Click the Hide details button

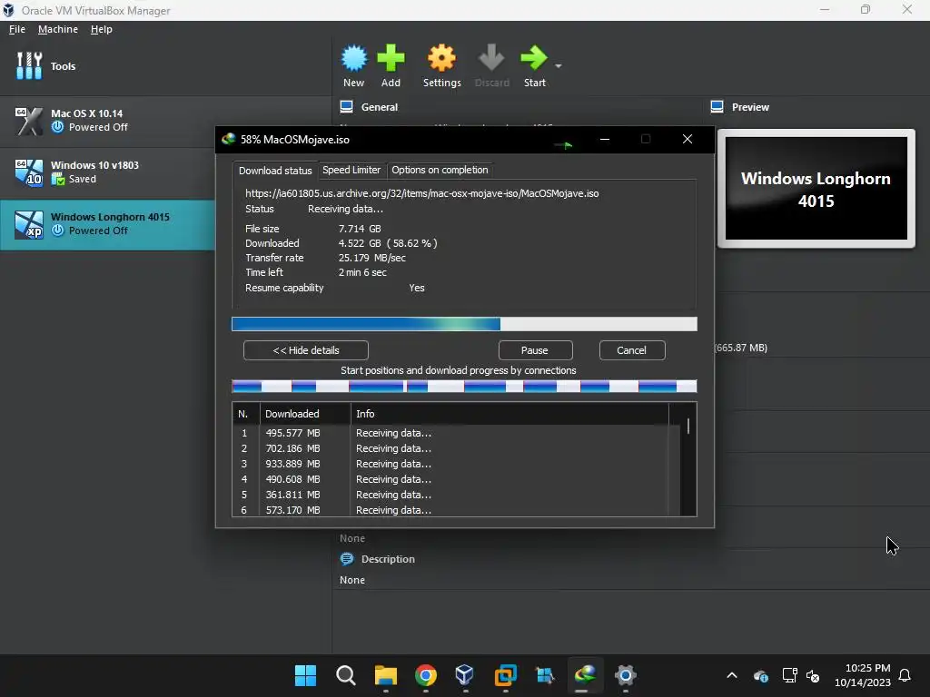[306, 350]
